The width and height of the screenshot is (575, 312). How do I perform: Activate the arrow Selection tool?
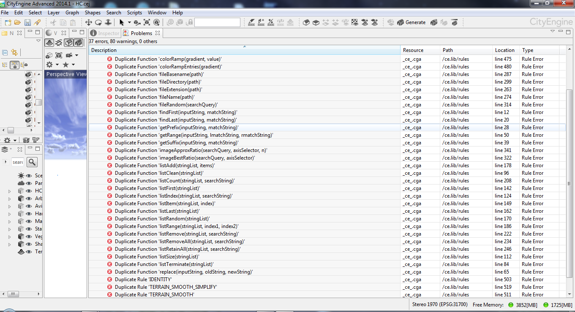(122, 22)
